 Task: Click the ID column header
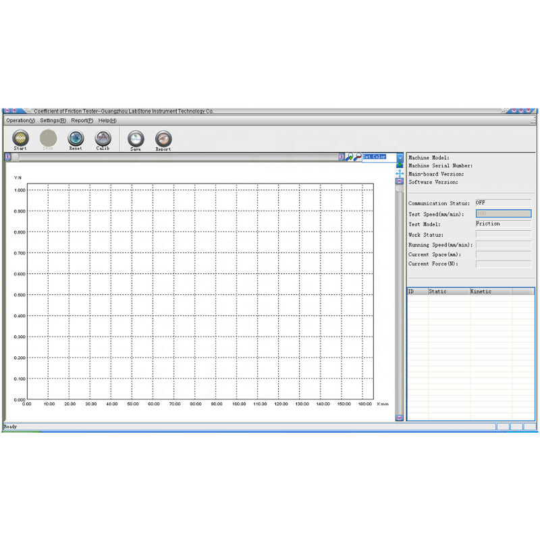coord(417,292)
